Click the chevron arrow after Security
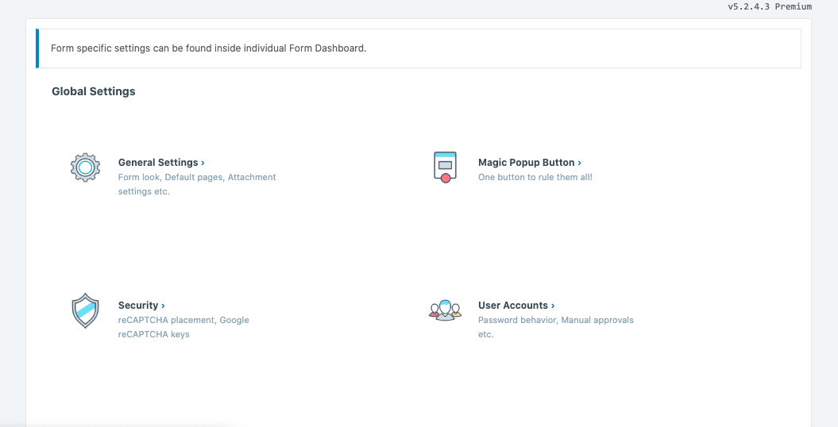The image size is (838, 427). (163, 306)
